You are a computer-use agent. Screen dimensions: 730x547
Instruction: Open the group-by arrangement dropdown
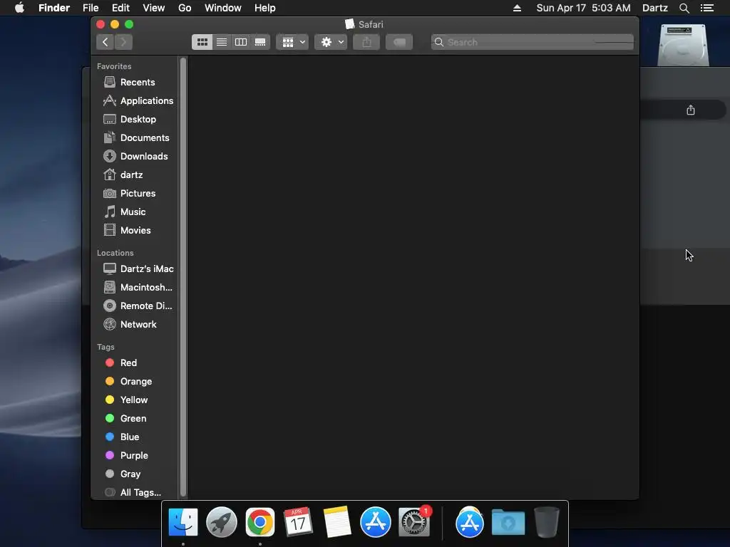[293, 42]
